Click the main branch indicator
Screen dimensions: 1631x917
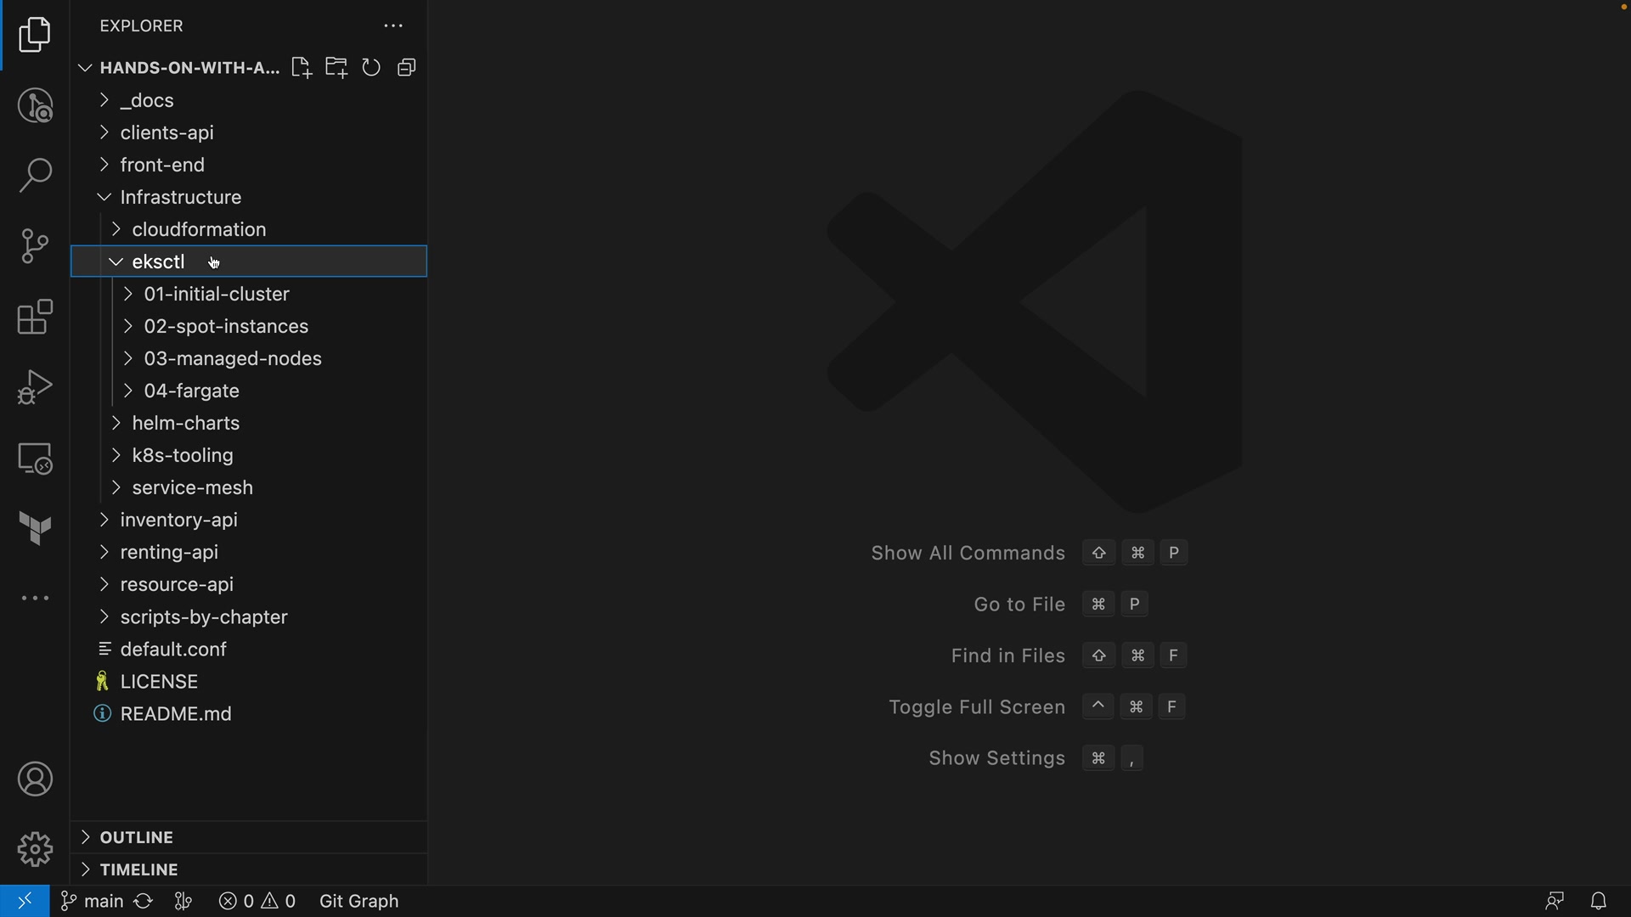(x=93, y=901)
